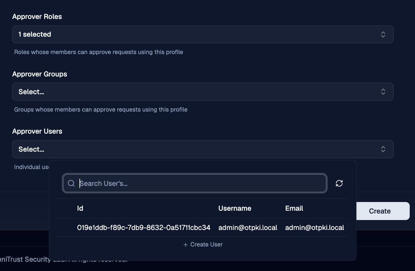Click the Roles helper text about approving requests
Image resolution: width=415 pixels, height=271 pixels.
[x=98, y=52]
